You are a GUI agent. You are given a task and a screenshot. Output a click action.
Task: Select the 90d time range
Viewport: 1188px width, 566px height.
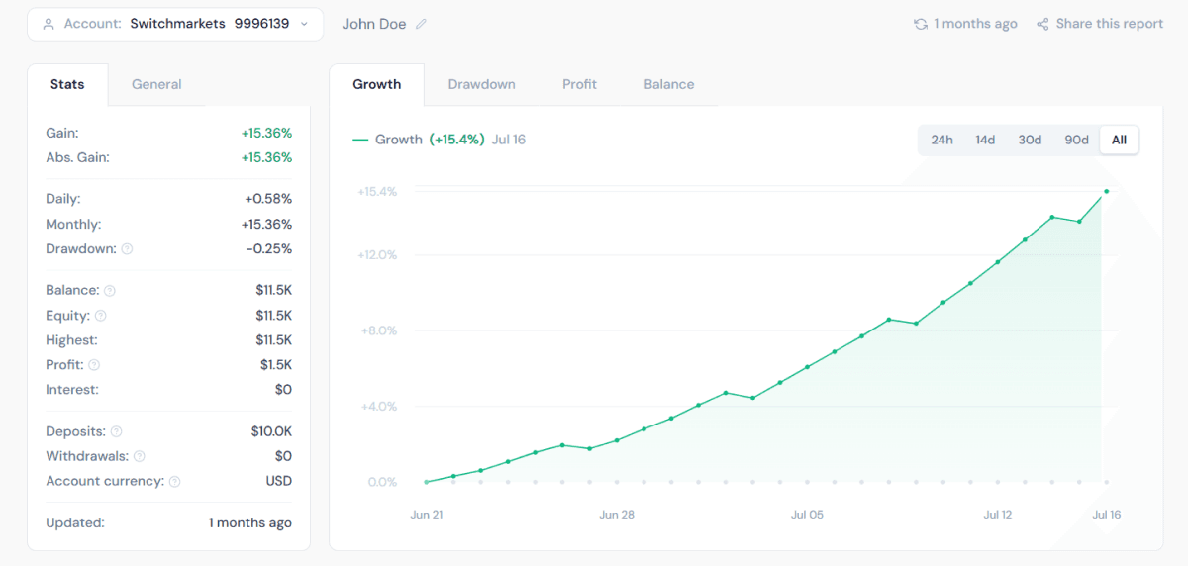pos(1076,140)
